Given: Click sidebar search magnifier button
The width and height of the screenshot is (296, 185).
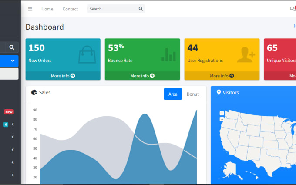Looking at the screenshot, I should pyautogui.click(x=12, y=47).
